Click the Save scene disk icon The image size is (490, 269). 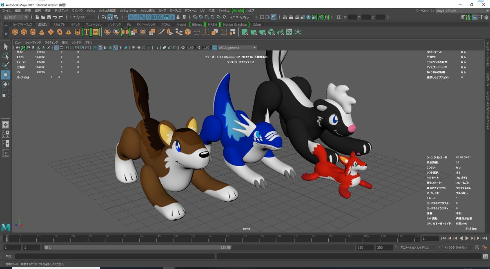pyautogui.click(x=49, y=17)
